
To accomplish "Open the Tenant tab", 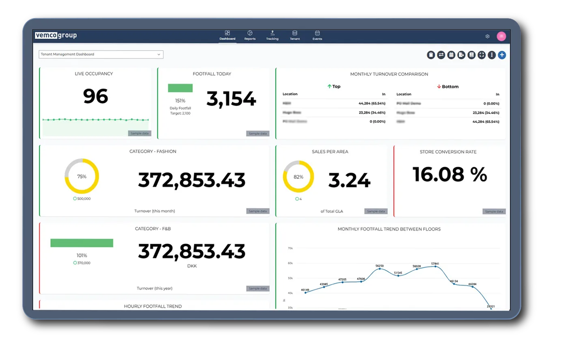I will click(295, 35).
